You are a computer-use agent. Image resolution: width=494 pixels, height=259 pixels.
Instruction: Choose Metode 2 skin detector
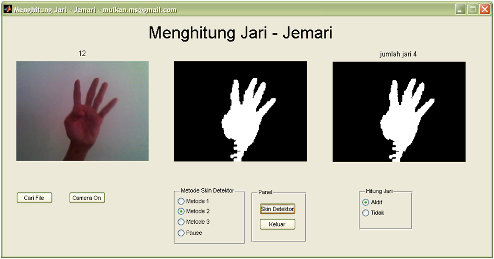pyautogui.click(x=194, y=211)
